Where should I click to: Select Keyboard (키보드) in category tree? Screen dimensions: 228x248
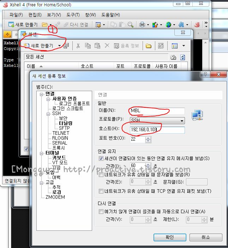point(59,158)
